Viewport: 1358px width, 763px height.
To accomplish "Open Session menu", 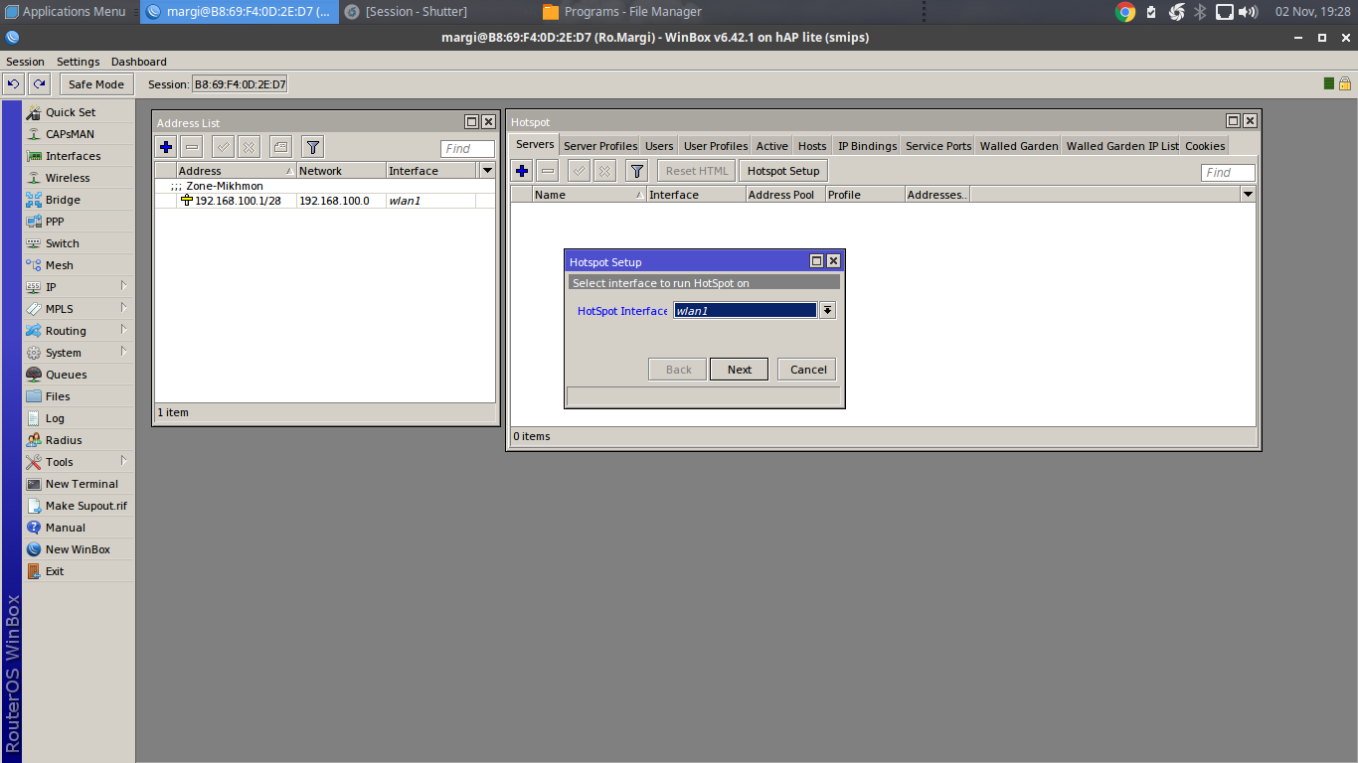I will (26, 62).
